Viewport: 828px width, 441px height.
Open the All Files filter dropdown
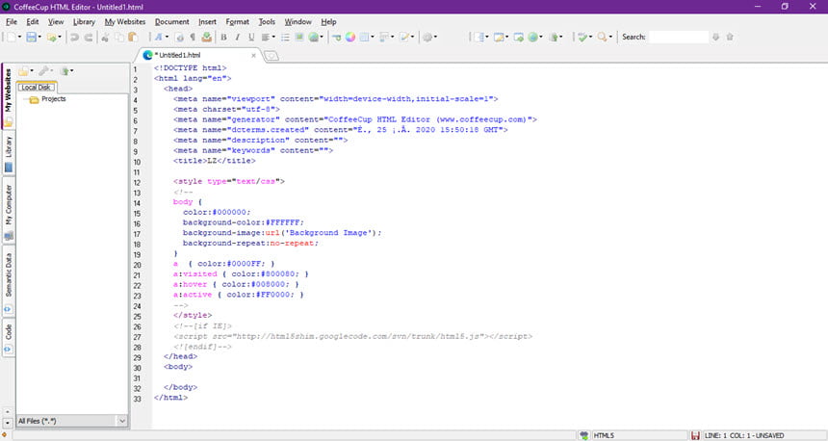(122, 421)
